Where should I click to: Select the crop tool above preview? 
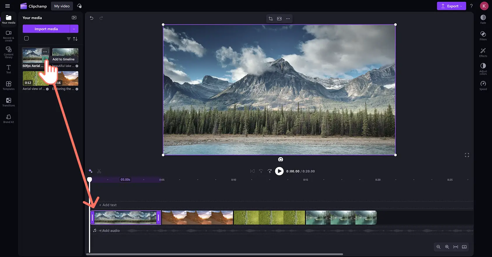(271, 19)
